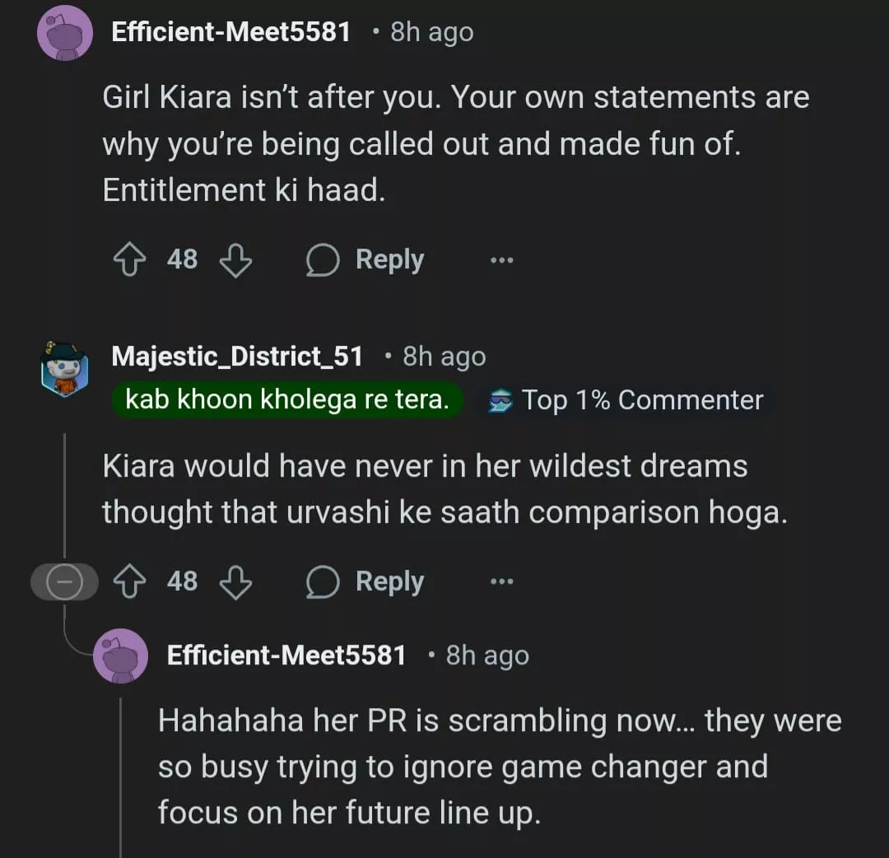Viewport: 889px width, 858px height.
Task: Open more options on Efficient-Meet5581's top comment
Action: [x=501, y=260]
